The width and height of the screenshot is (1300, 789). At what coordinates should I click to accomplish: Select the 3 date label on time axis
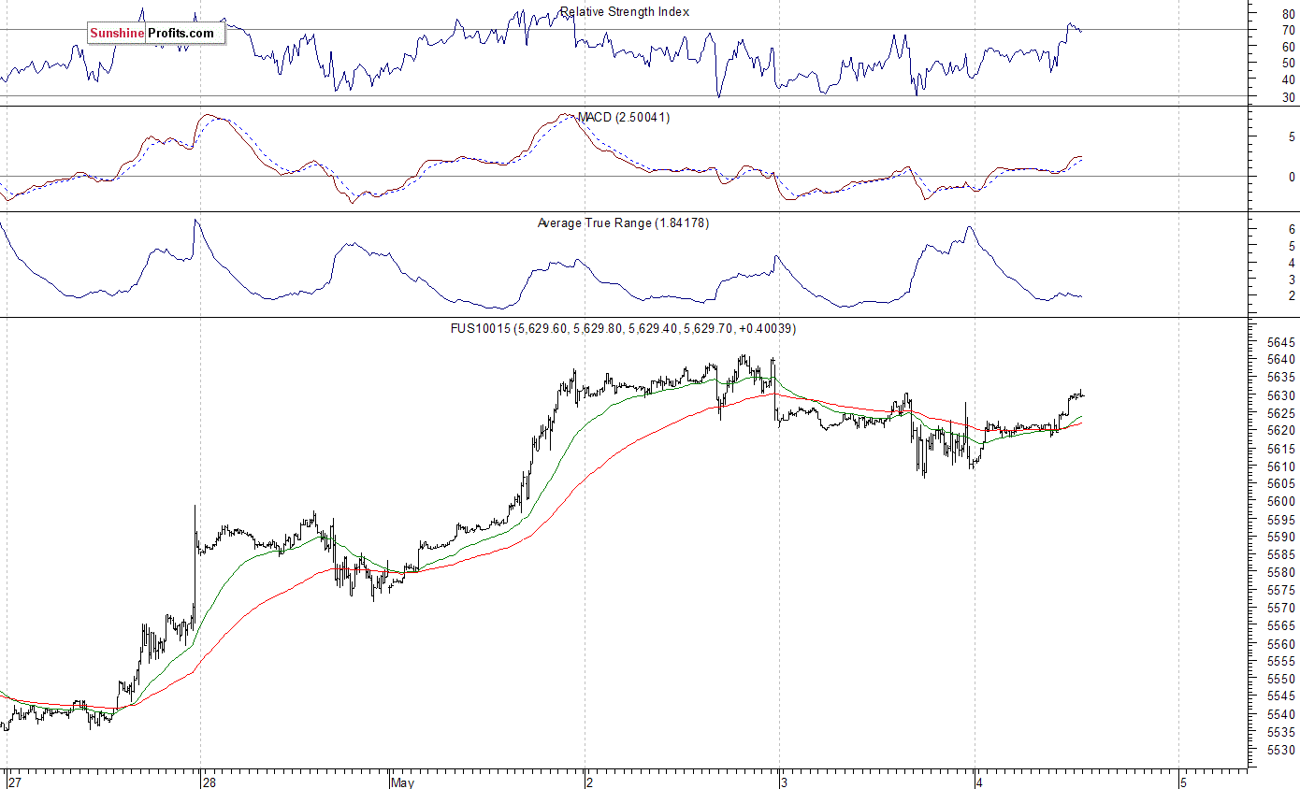coord(786,782)
